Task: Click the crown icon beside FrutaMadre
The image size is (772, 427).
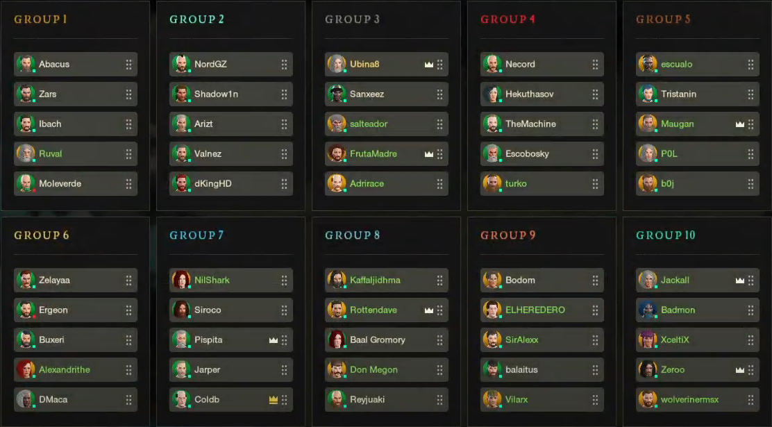Action: click(429, 154)
